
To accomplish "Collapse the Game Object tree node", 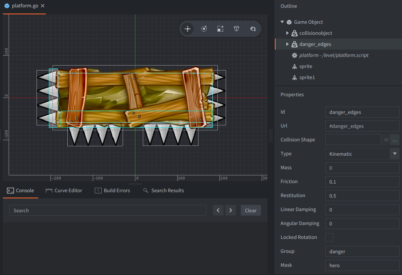I will [x=282, y=22].
